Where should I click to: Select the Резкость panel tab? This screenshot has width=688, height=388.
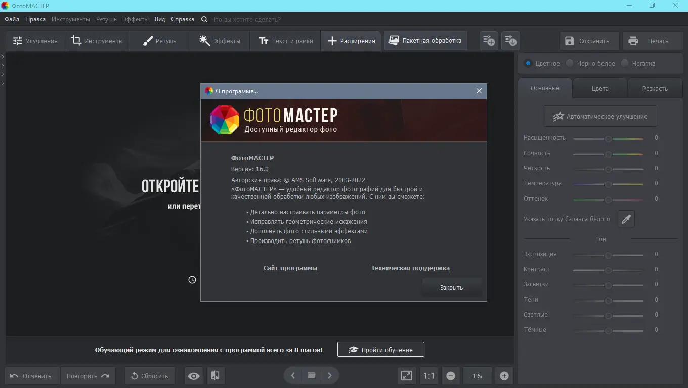[x=655, y=88]
